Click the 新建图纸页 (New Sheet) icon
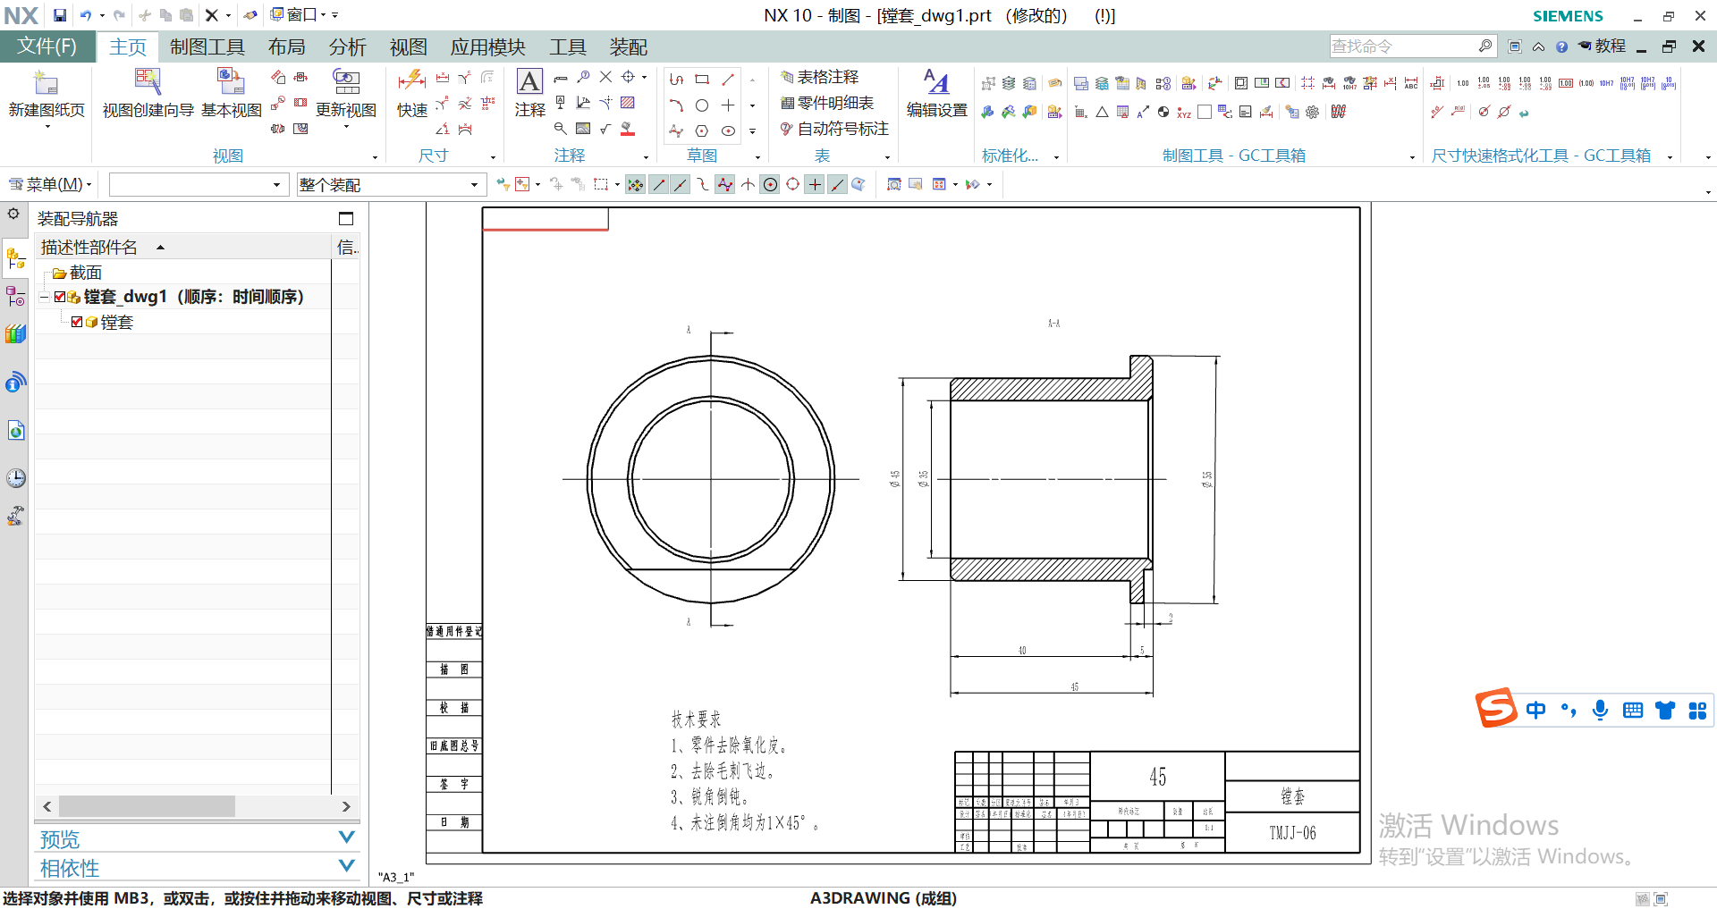Viewport: 1717px width, 909px height. 46,84
